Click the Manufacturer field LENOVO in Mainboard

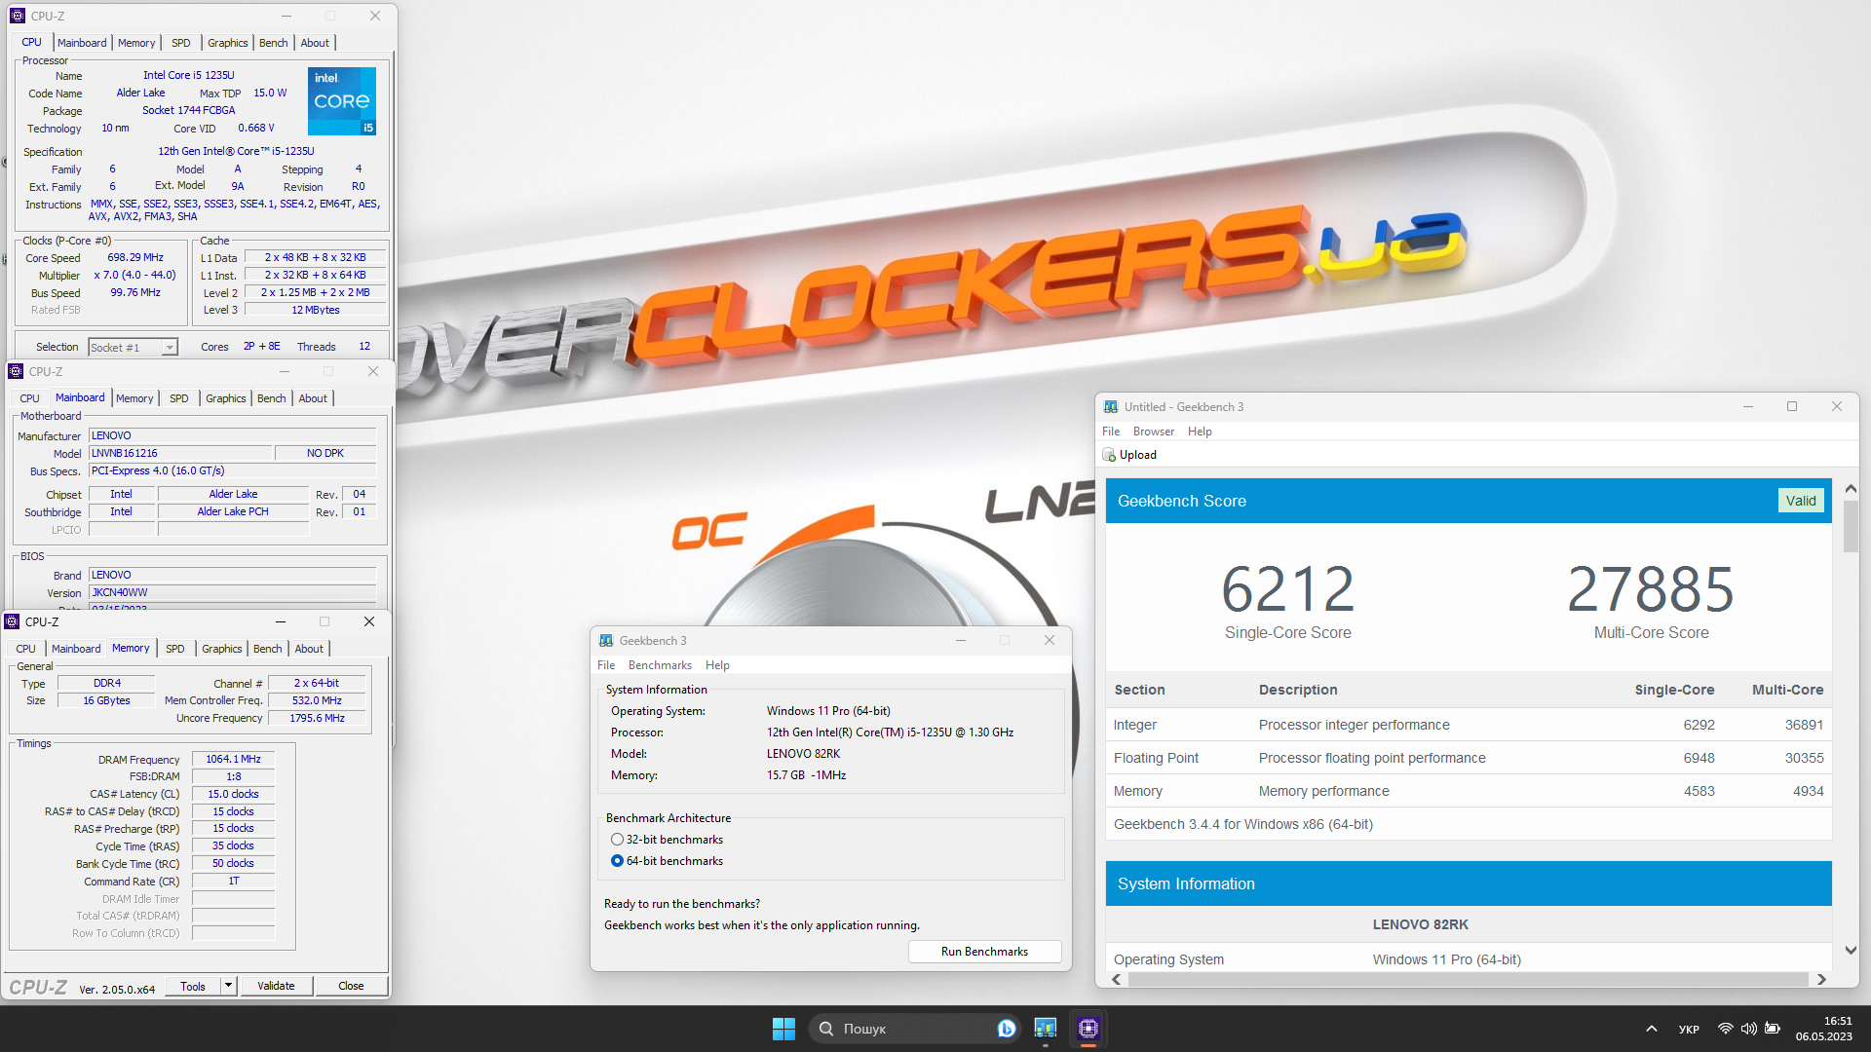point(233,435)
